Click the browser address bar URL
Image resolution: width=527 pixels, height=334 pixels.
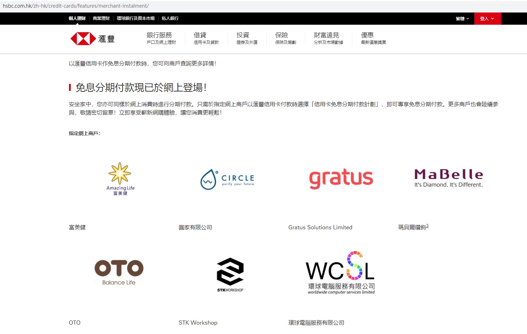pos(76,6)
